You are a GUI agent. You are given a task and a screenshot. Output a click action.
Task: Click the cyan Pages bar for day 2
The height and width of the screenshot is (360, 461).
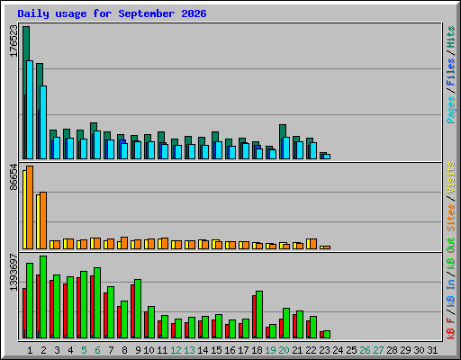(43, 122)
